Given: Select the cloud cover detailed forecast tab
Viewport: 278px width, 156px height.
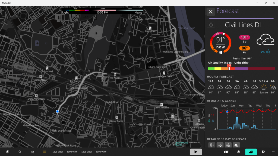Looking at the screenshot, I should [236, 145].
